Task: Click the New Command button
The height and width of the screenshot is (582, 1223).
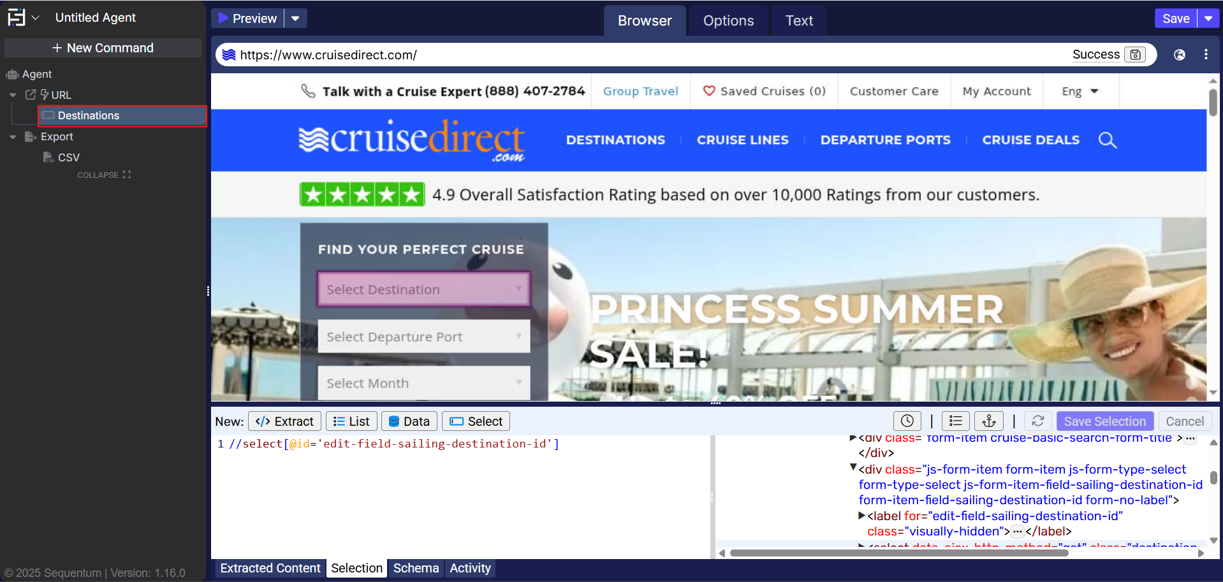Action: point(103,48)
